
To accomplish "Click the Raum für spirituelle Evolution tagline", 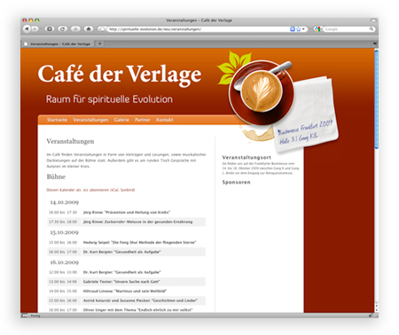I will (x=109, y=99).
